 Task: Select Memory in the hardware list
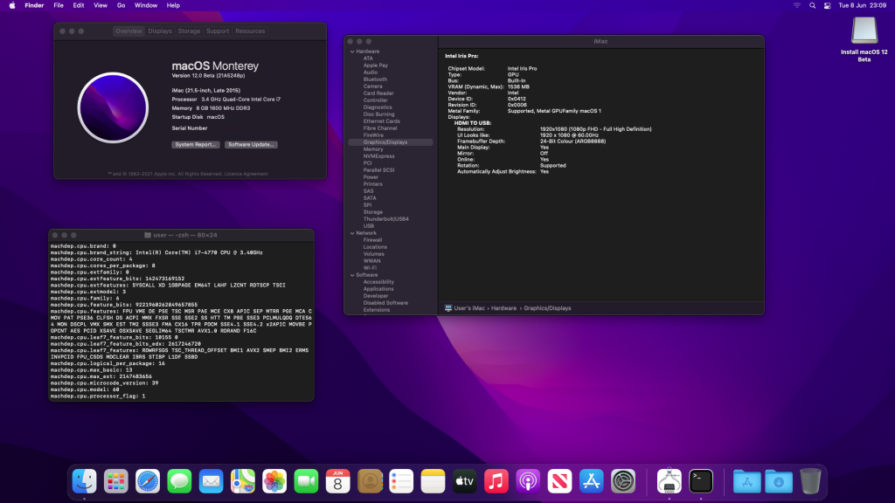click(x=373, y=149)
